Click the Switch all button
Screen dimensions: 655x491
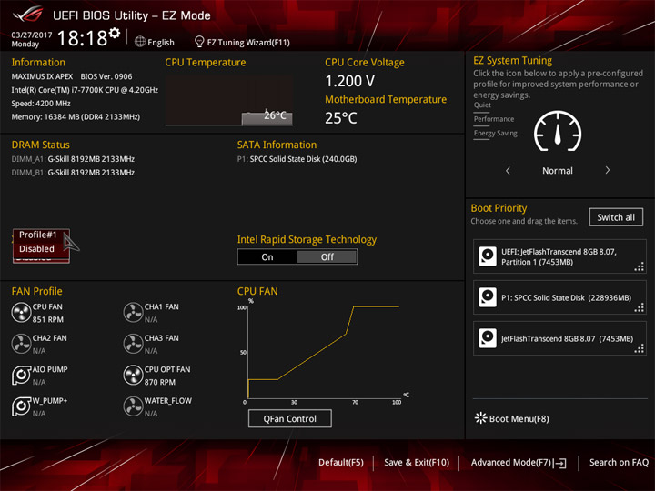616,217
